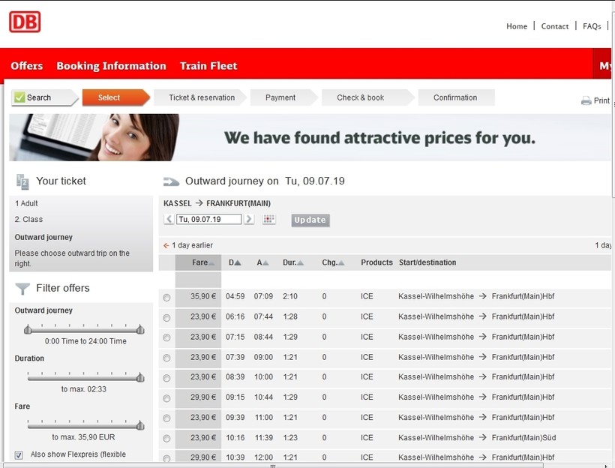Screen dimensions: 615x468
Task: Open the Train Fleet menu
Action: pyautogui.click(x=208, y=66)
